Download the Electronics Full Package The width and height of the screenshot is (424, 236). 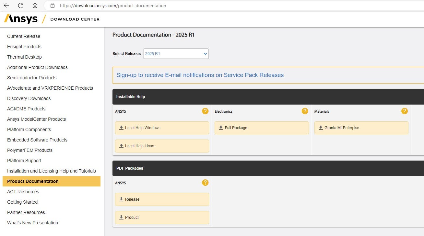(x=261, y=128)
